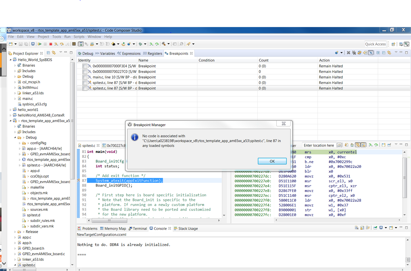Image resolution: width=411 pixels, height=271 pixels.
Task: Click the Debug bug icon in main toolbar
Action: [141, 44]
